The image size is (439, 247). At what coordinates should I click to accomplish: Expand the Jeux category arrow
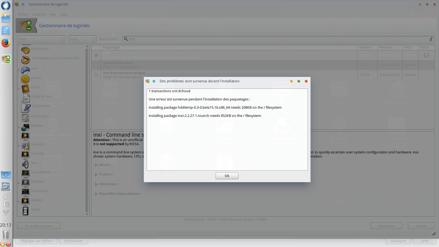[x=19, y=70]
